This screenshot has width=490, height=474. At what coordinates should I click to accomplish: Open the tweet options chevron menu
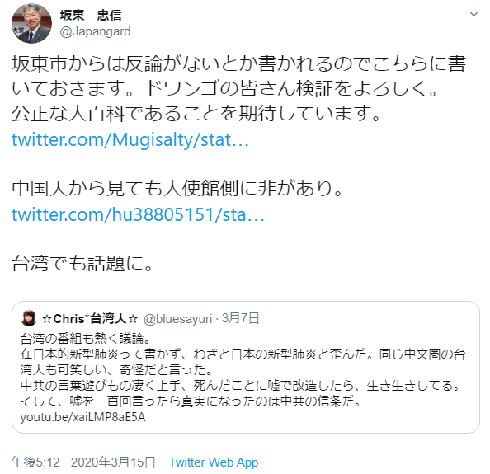[474, 14]
